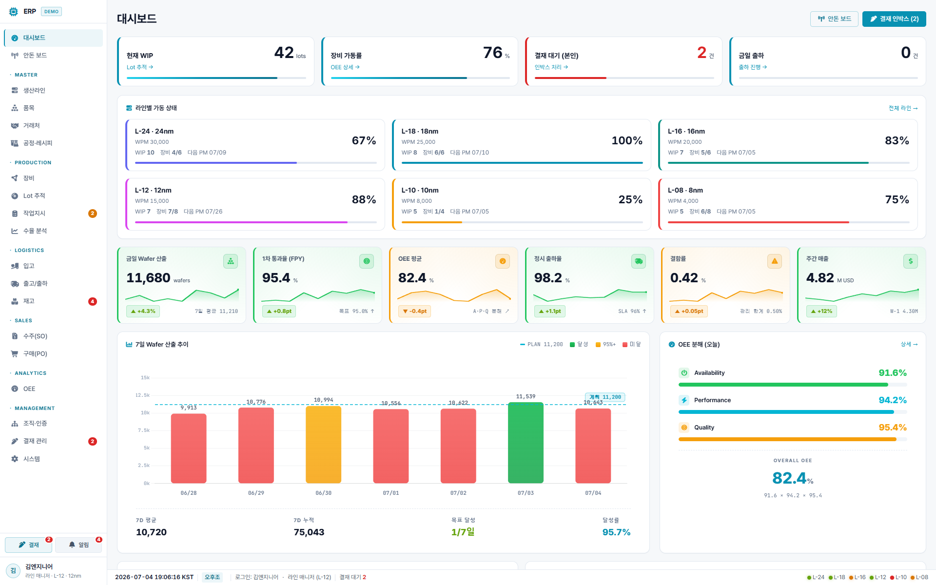Select the L-10 · 10nm line card
The image size is (936, 585).
[521, 204]
